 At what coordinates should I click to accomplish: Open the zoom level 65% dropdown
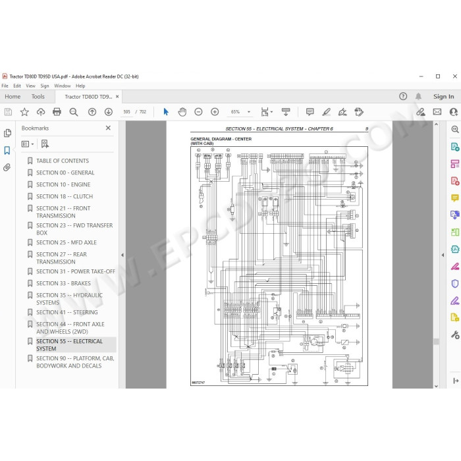(x=249, y=112)
